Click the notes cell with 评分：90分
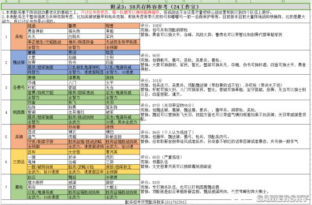 click(x=225, y=62)
